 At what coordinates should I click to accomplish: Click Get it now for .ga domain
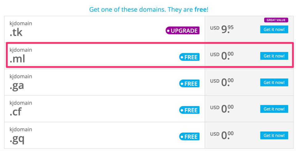(274, 82)
